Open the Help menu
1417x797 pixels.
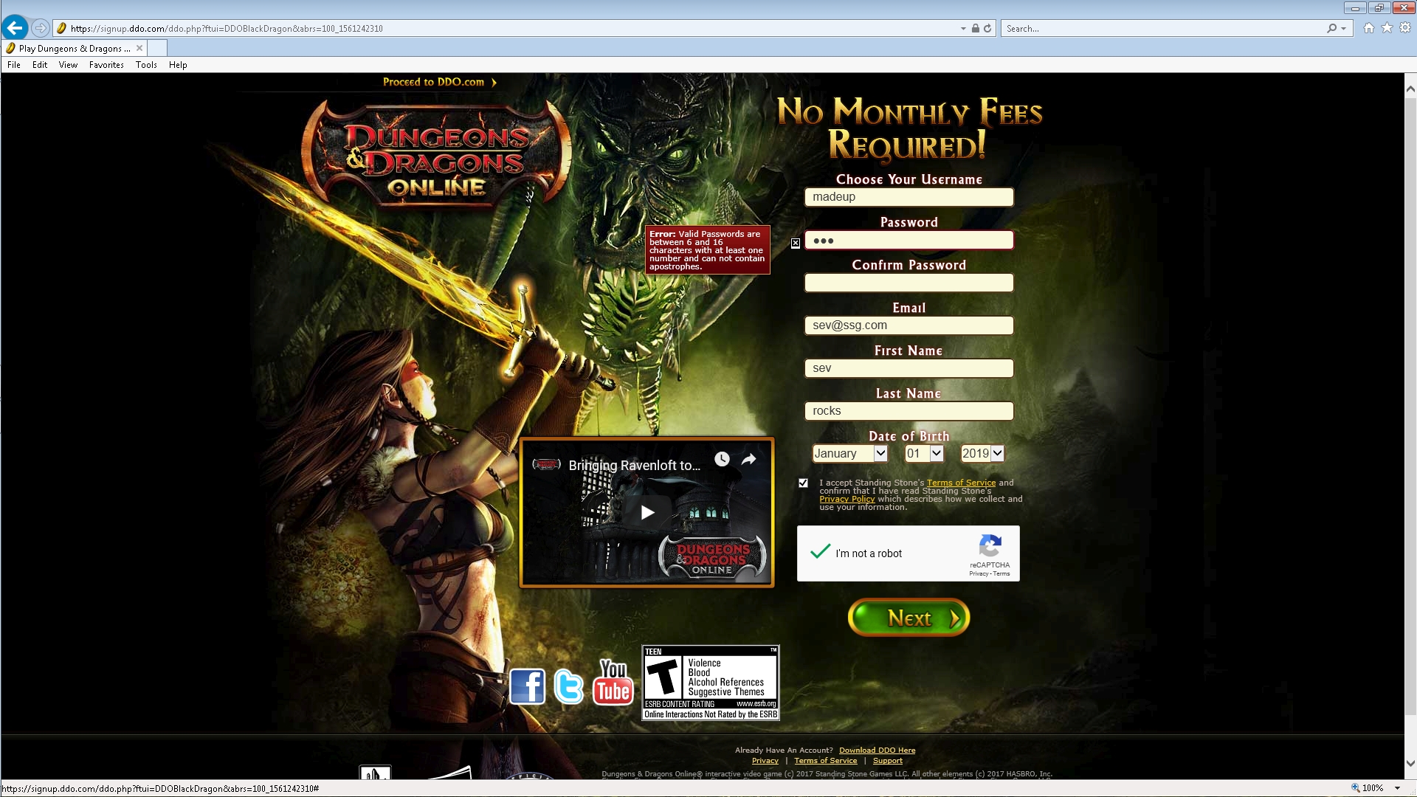tap(178, 65)
